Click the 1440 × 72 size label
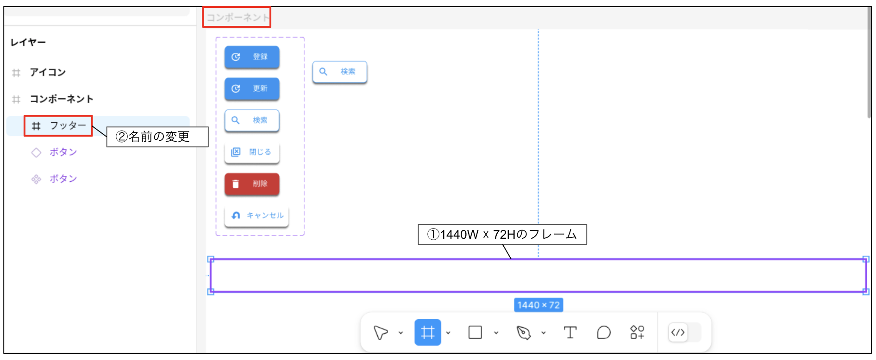 (x=538, y=305)
